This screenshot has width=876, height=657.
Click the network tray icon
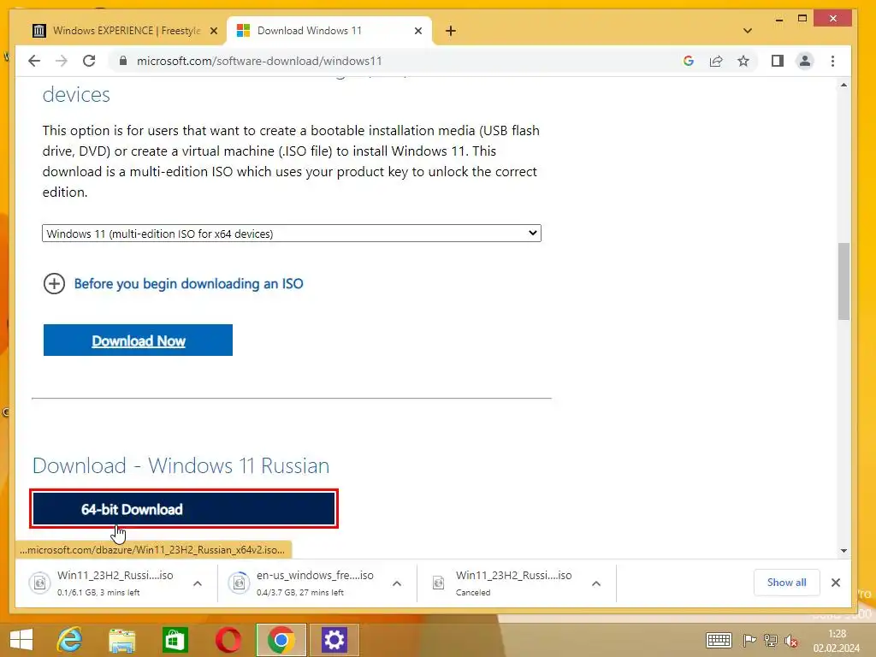coord(771,640)
